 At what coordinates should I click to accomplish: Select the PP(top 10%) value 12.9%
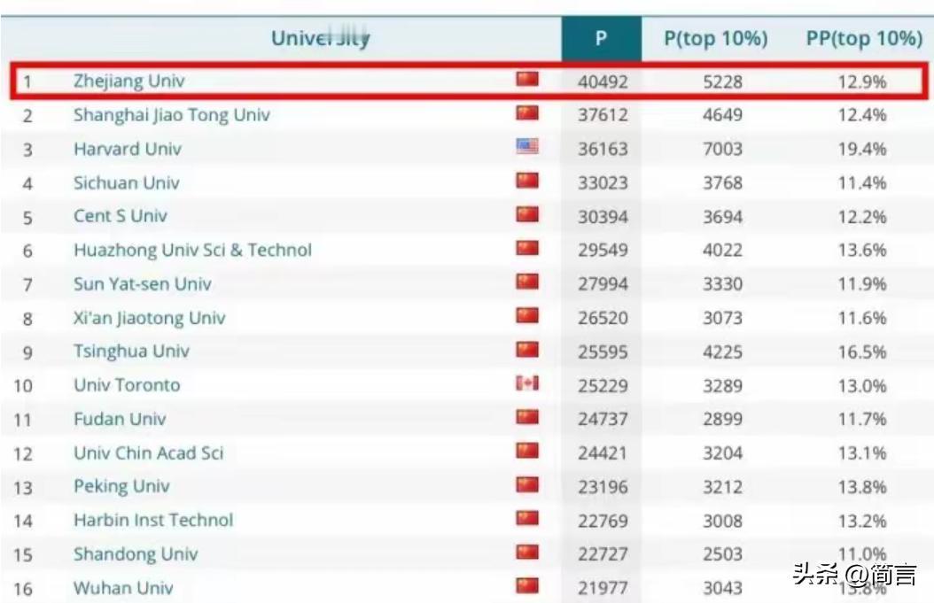[x=862, y=81]
